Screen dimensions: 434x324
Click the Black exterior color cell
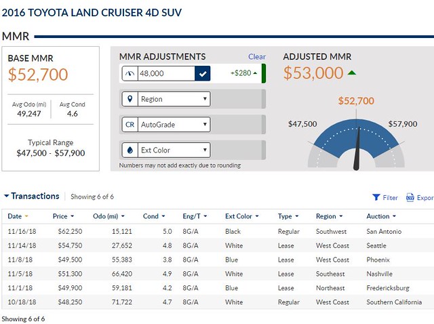233,231
